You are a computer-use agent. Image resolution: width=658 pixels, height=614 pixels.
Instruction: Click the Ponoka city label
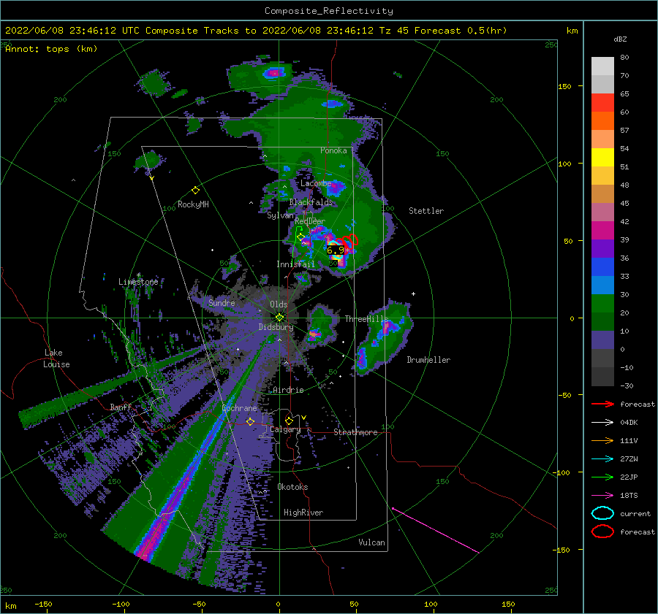click(x=333, y=150)
